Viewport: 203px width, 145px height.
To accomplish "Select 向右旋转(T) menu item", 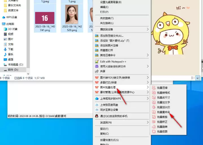I will (x=122, y=18).
